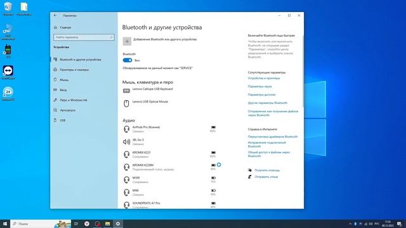Click the Settings gear icon in the taskbar

tap(118, 224)
